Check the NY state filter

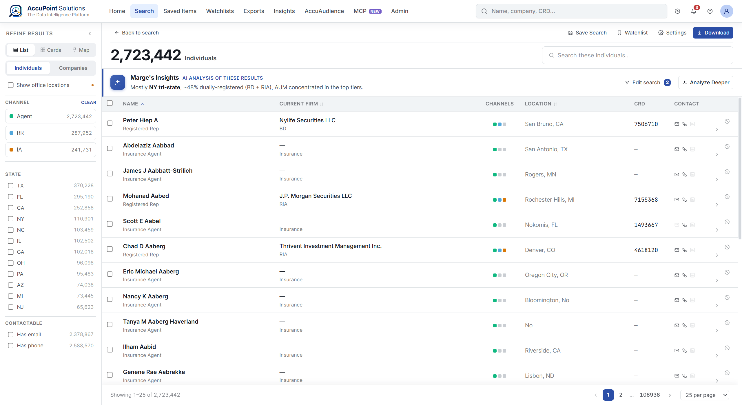[11, 219]
